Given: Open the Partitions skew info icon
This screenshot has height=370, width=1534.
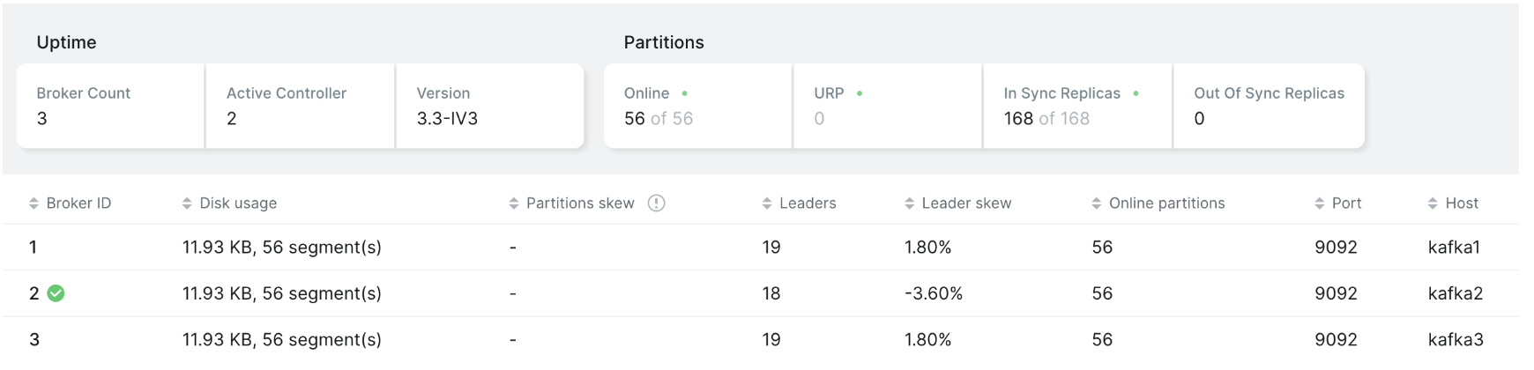Looking at the screenshot, I should 656,203.
